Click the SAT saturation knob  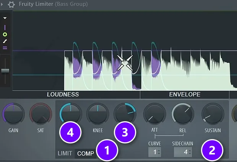41,114
